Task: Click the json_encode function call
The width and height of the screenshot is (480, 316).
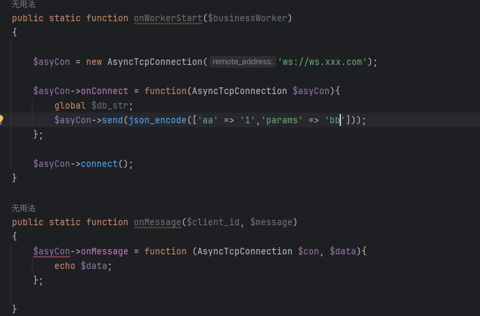Action: 158,120
